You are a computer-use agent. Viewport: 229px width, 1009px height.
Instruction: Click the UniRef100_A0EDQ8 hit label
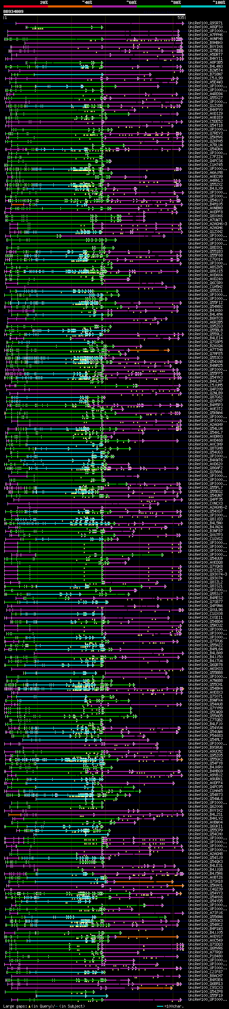point(205,562)
